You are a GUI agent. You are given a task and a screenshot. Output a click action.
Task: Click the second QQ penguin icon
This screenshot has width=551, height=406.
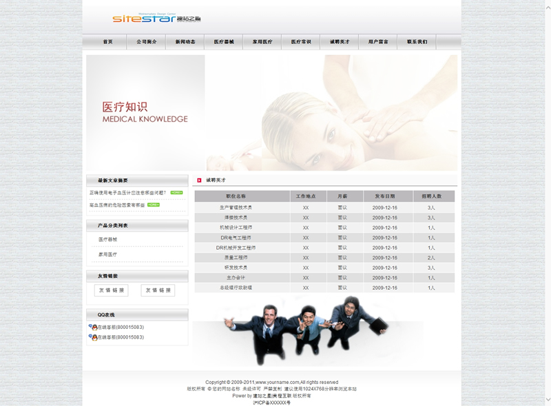point(93,337)
